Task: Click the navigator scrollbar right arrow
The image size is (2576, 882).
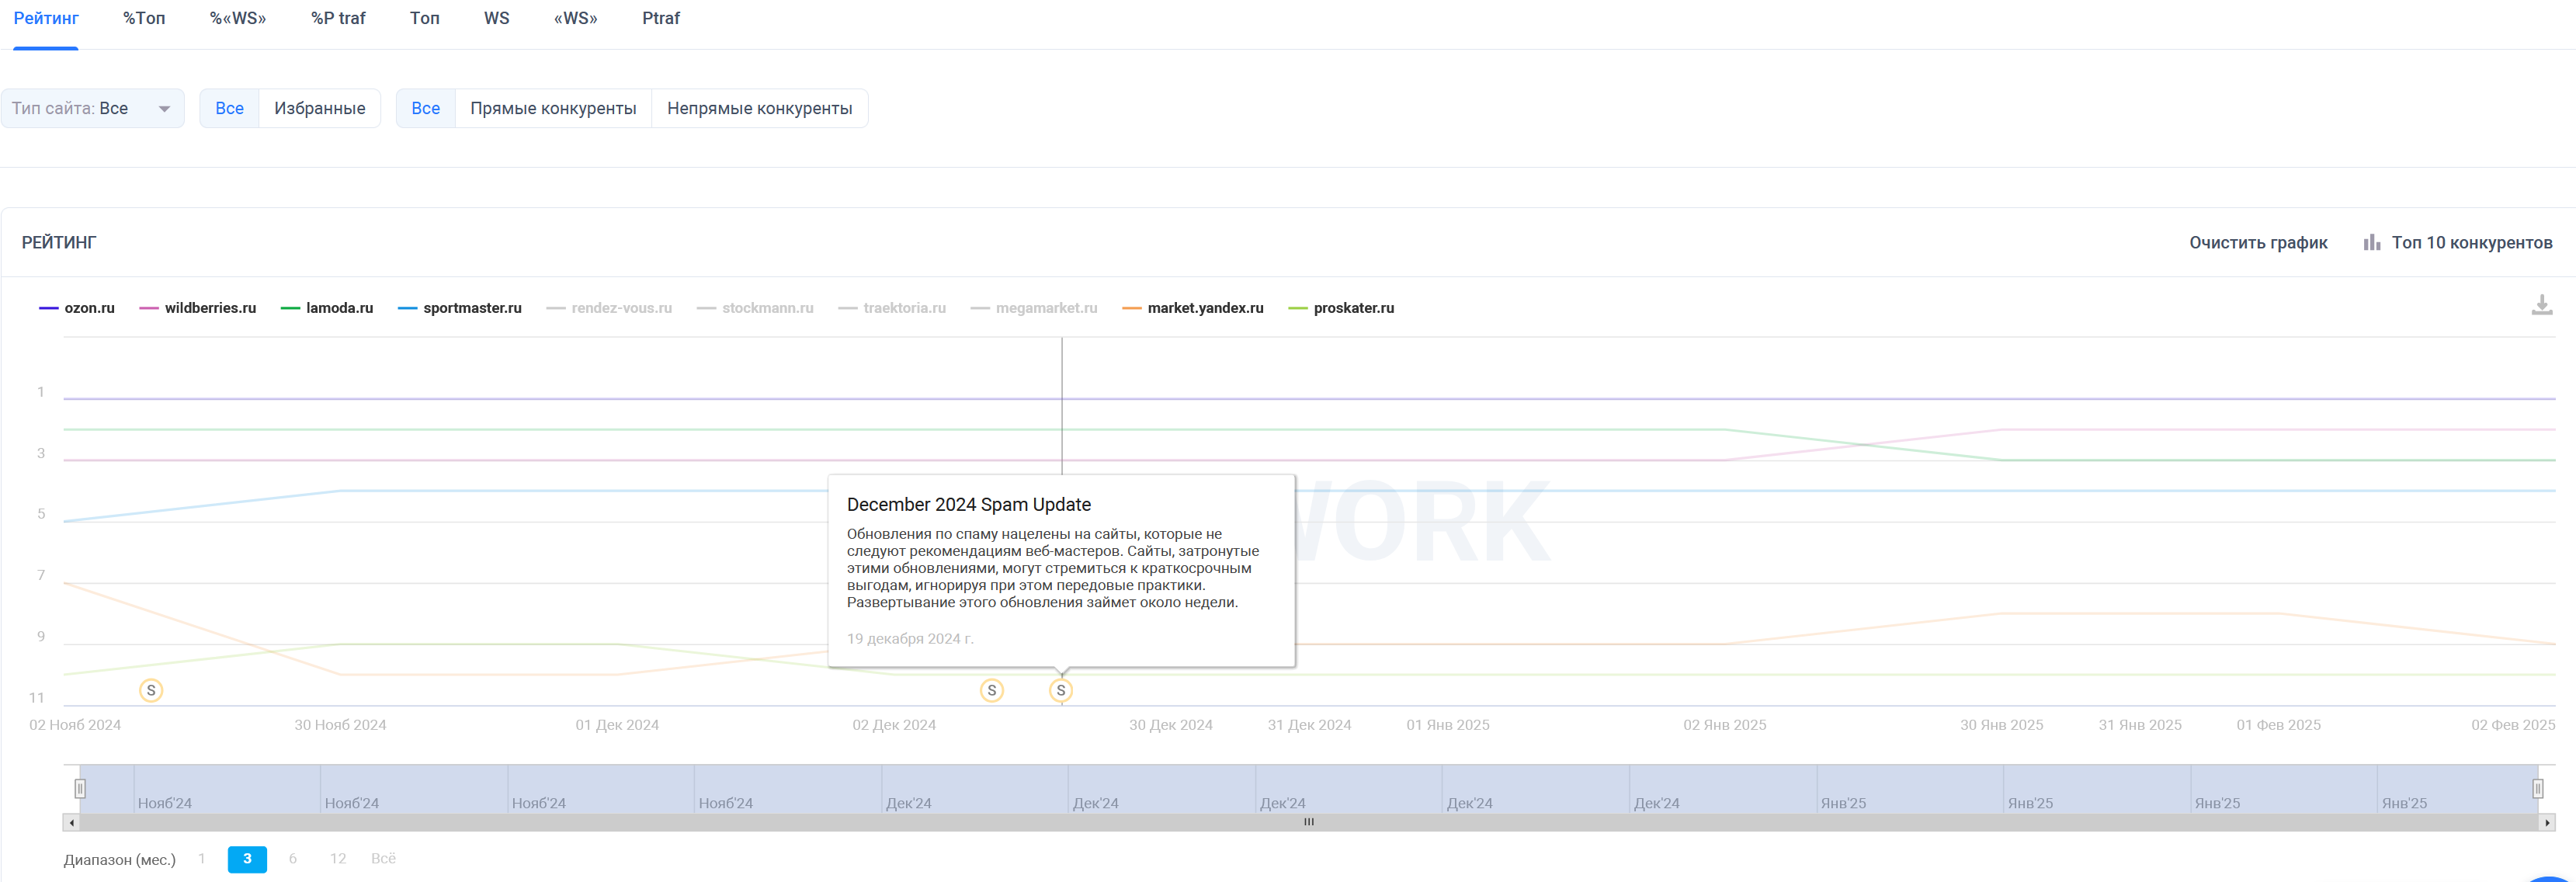Action: tap(2546, 822)
